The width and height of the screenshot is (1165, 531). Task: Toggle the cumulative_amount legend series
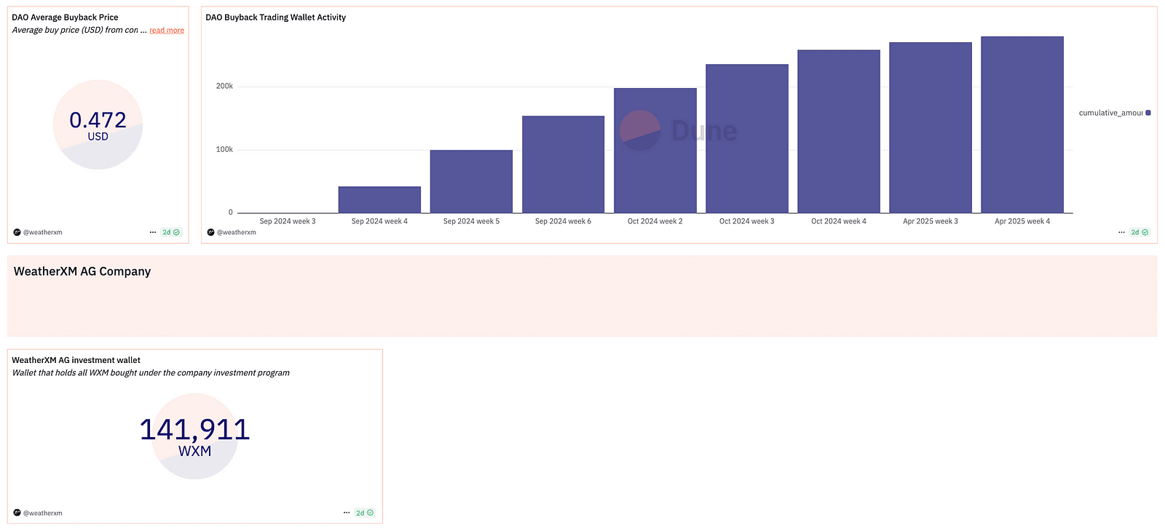click(1114, 113)
